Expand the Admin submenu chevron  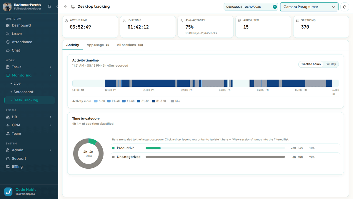pos(50,150)
